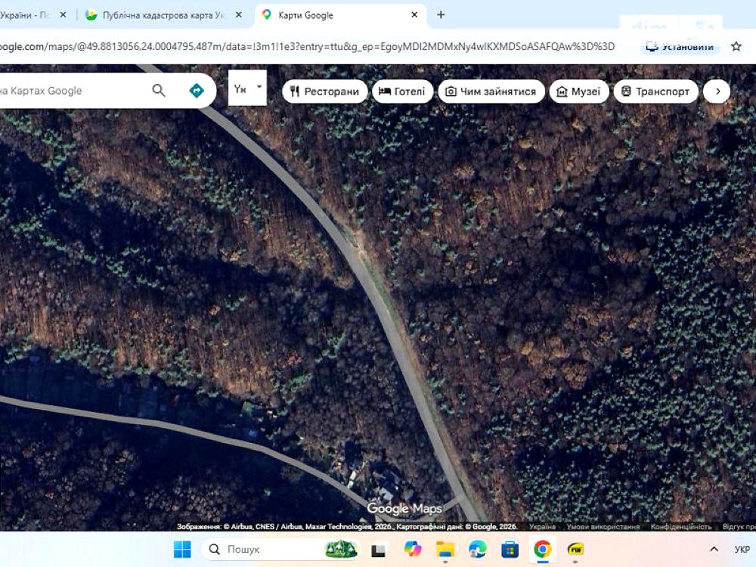Toggle the Готелі category chip
Viewport: 756px width, 567px height.
coord(402,91)
